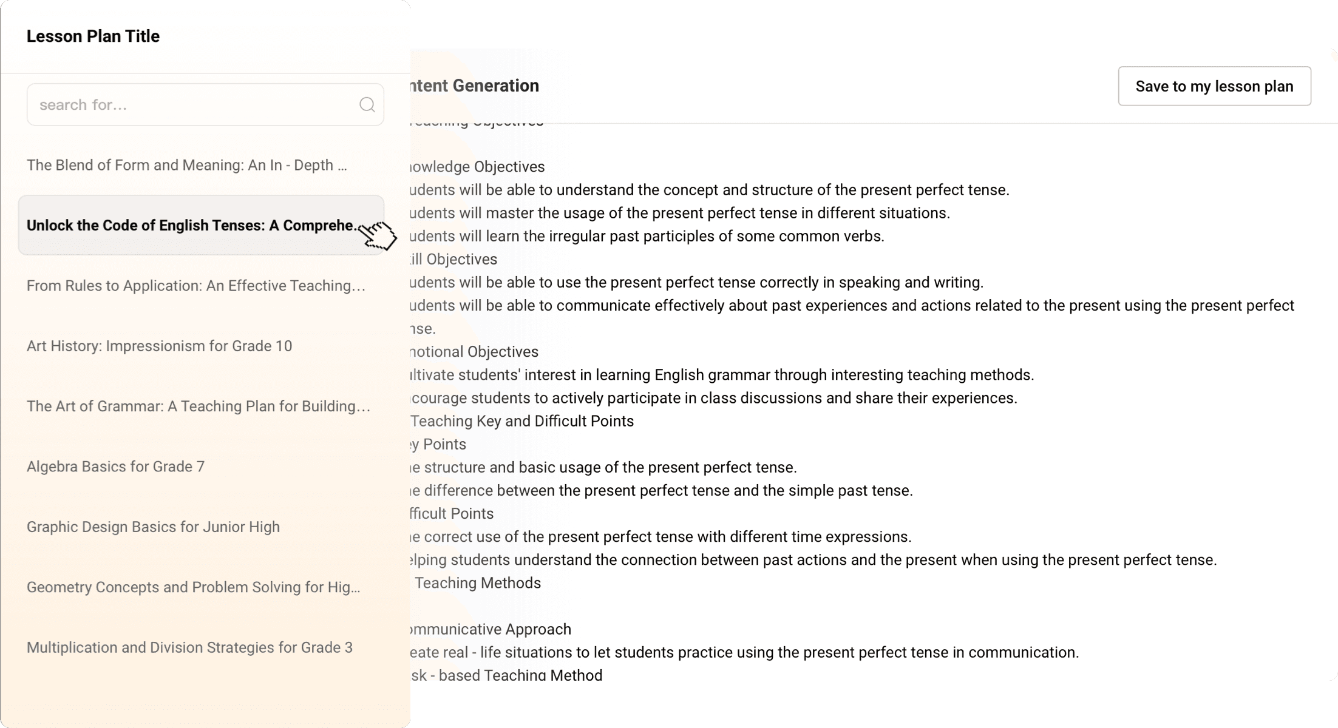Open From Rules to Application plan
The image size is (1338, 728).
(x=195, y=286)
